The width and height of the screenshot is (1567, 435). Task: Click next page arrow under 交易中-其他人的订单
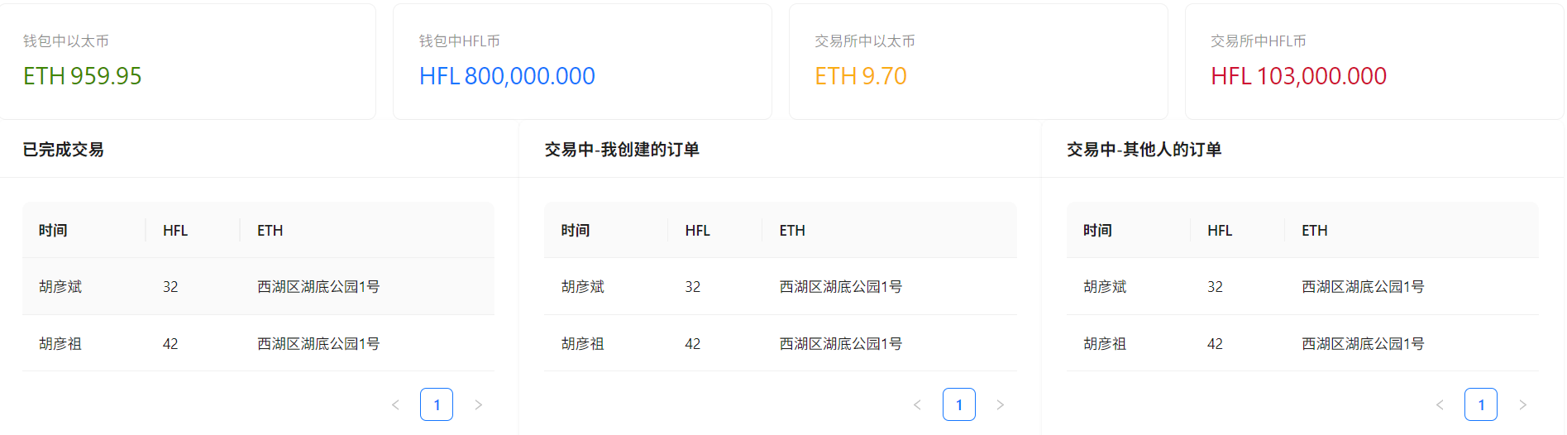pyautogui.click(x=1522, y=404)
